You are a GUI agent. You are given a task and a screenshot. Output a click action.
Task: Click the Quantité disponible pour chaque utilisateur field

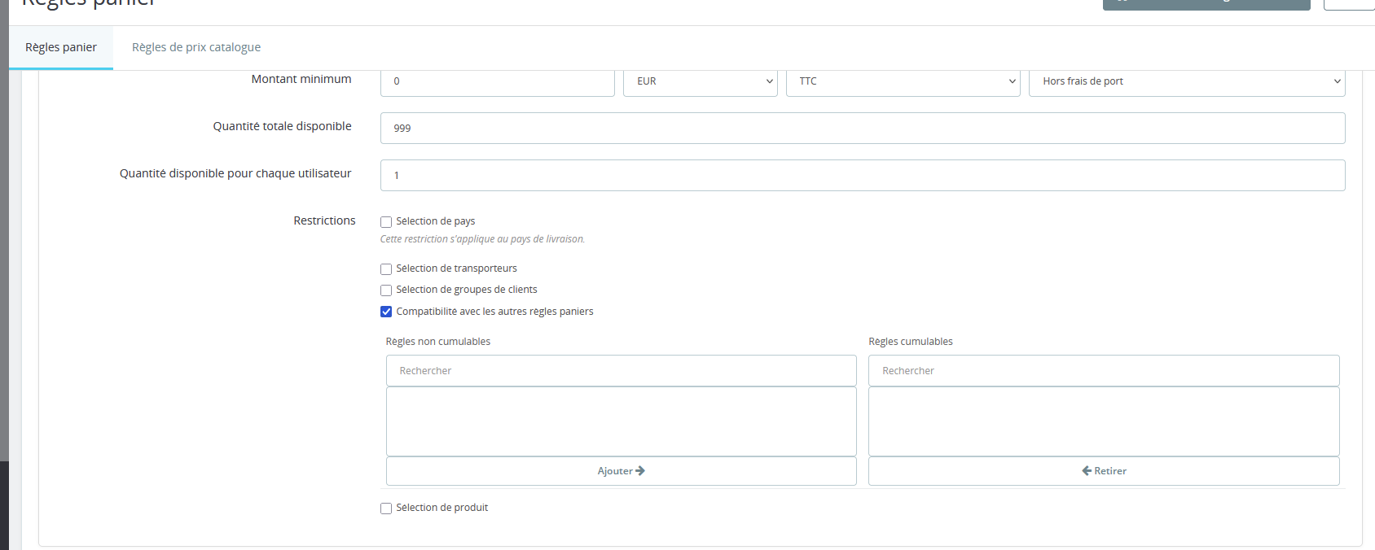863,175
